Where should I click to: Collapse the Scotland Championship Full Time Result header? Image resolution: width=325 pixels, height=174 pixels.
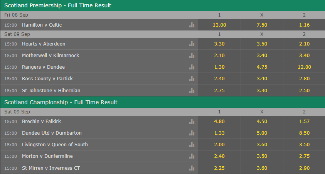[x=163, y=102]
